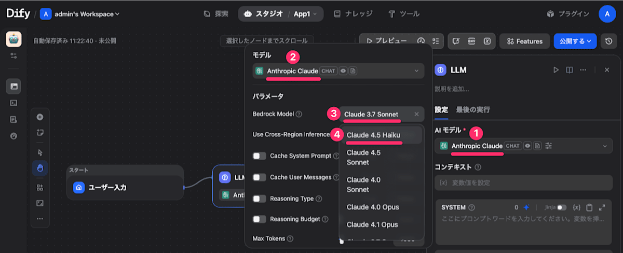Switch to the 最後の実行 tab

[x=473, y=109]
